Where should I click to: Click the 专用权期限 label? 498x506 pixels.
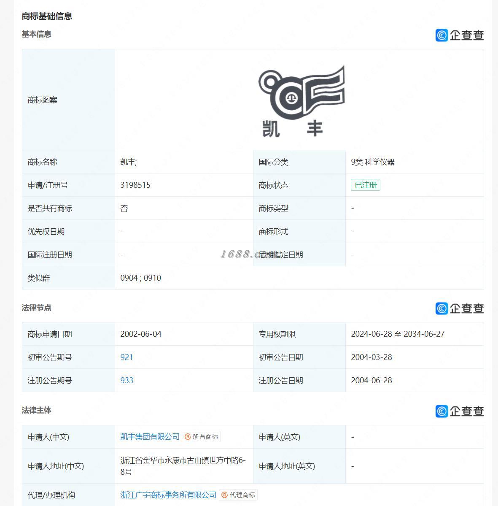coord(277,334)
